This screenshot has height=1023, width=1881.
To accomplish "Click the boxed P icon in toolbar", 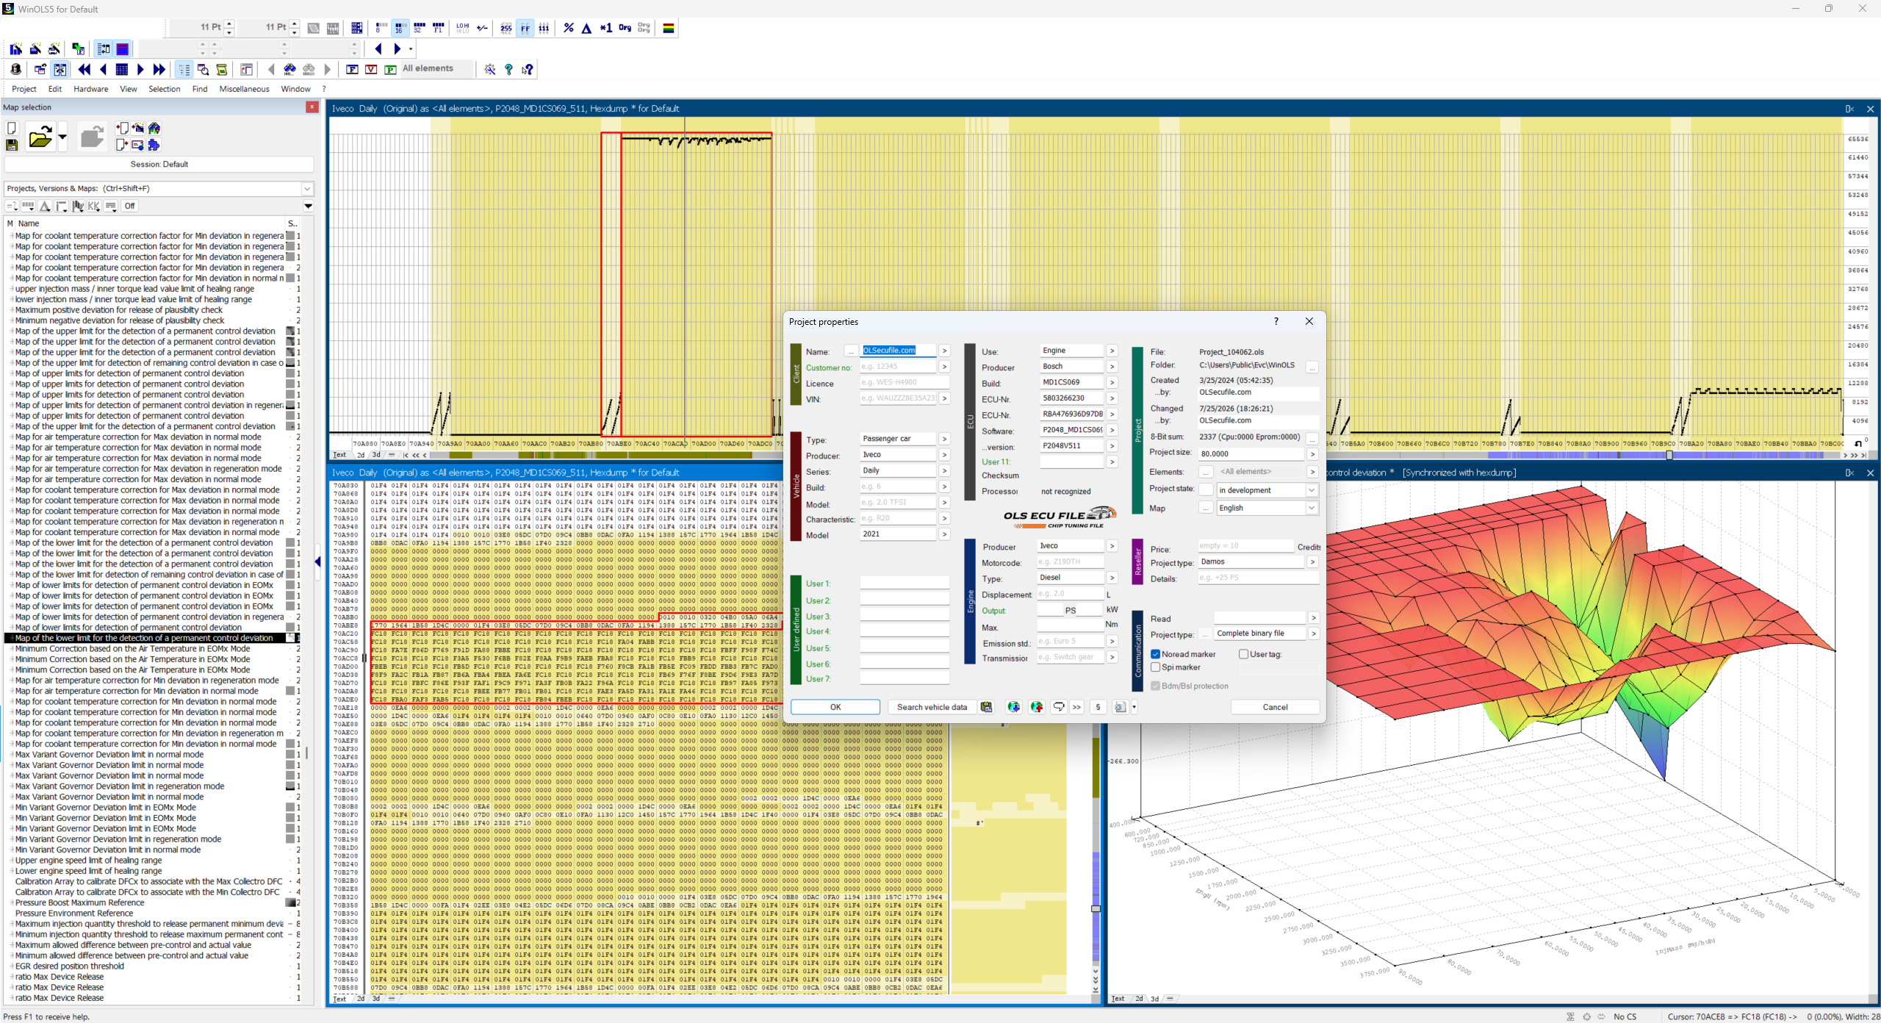I will [x=390, y=69].
